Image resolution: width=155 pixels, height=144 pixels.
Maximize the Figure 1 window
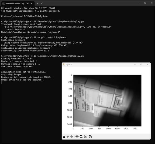141,65
